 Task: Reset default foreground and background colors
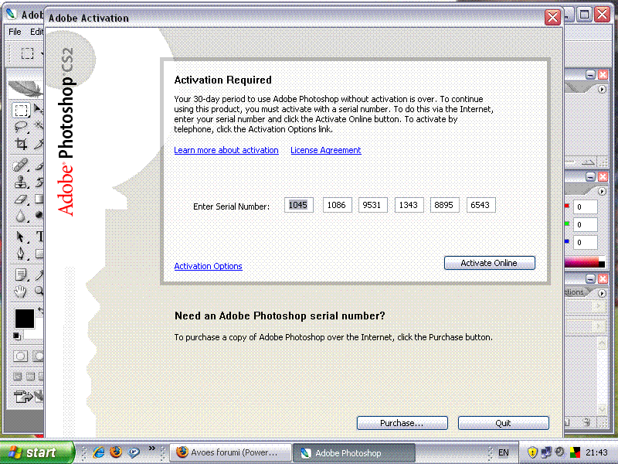[x=16, y=336]
